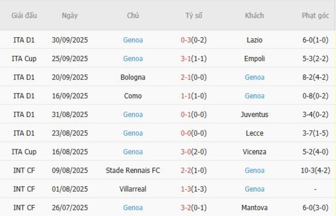
Task: Select the Empoli away team
Action: click(x=254, y=59)
